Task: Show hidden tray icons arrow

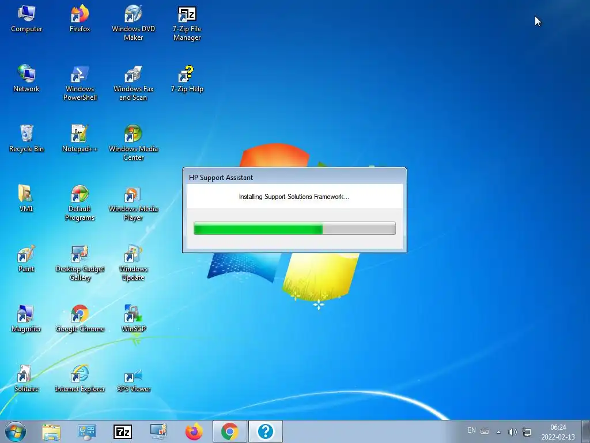Action: [x=498, y=432]
